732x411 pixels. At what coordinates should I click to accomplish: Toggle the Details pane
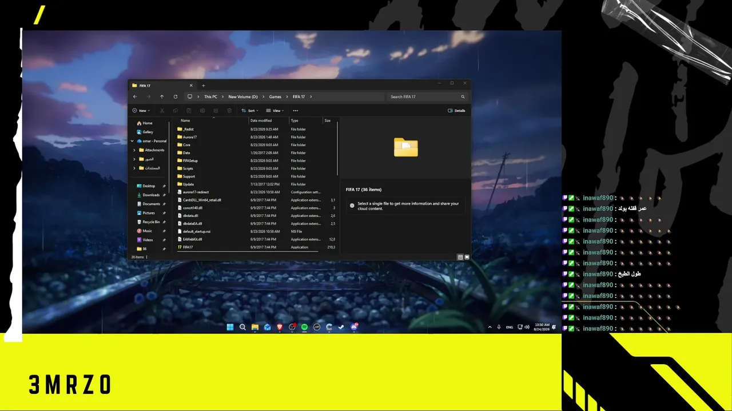coord(456,111)
